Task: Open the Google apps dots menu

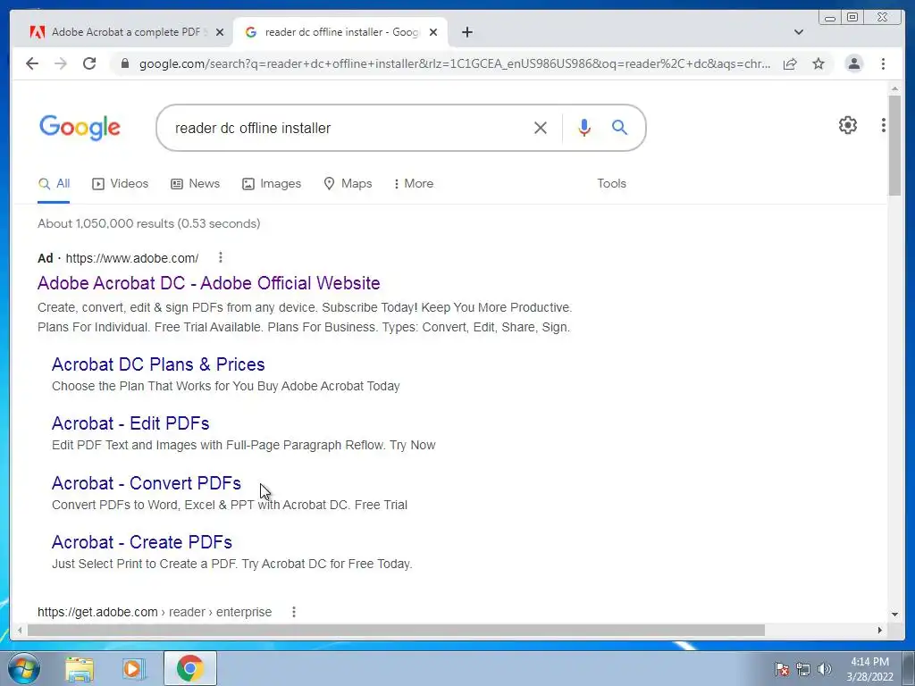Action: pos(884,125)
